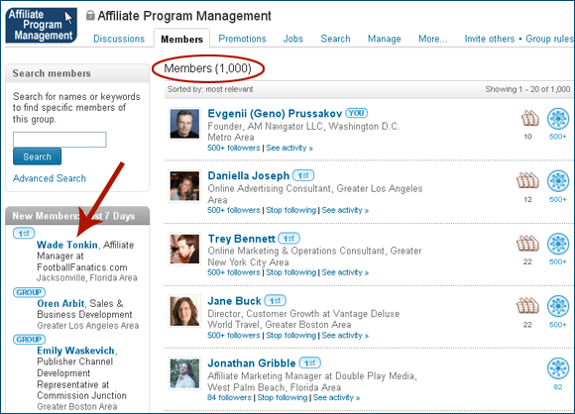Open Jane Buck's profile name link
Viewport: 575px width, 414px height.
pos(234,301)
